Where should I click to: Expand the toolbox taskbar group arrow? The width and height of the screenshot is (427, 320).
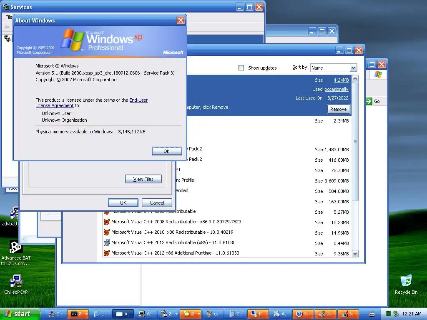click(x=176, y=314)
